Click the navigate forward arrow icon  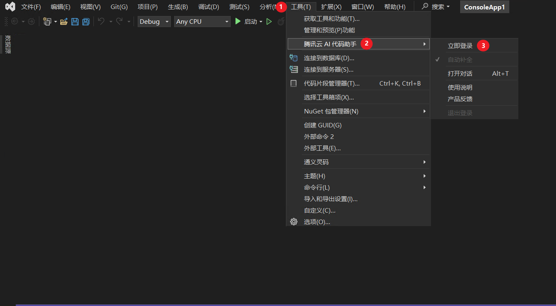click(31, 21)
